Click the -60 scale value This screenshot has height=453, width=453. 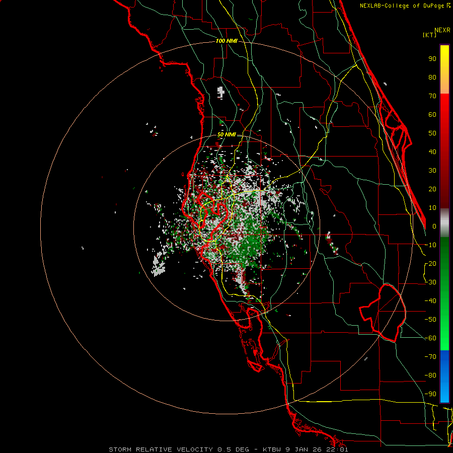point(430,338)
